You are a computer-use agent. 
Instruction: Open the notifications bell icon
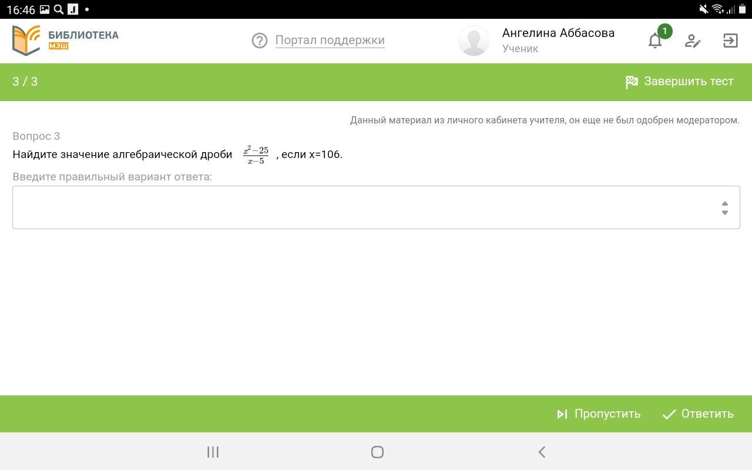[x=655, y=41]
